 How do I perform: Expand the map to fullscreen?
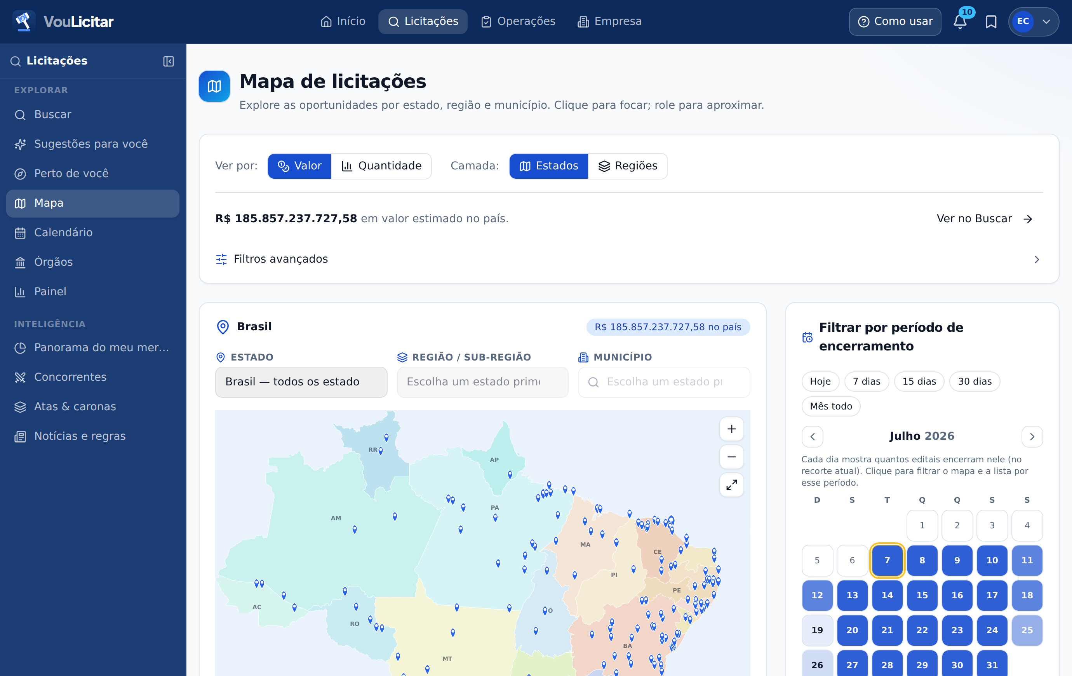(x=731, y=484)
